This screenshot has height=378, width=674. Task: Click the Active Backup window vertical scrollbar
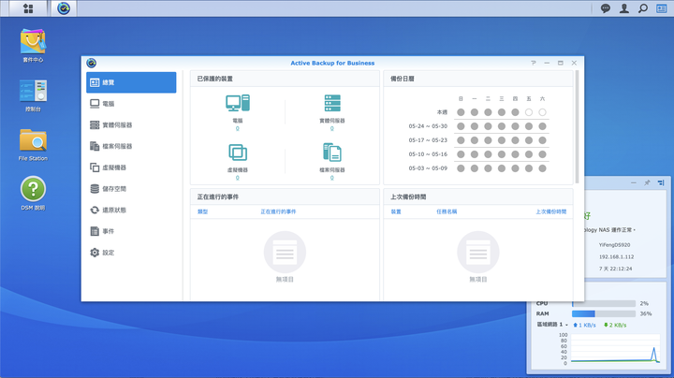click(x=577, y=127)
